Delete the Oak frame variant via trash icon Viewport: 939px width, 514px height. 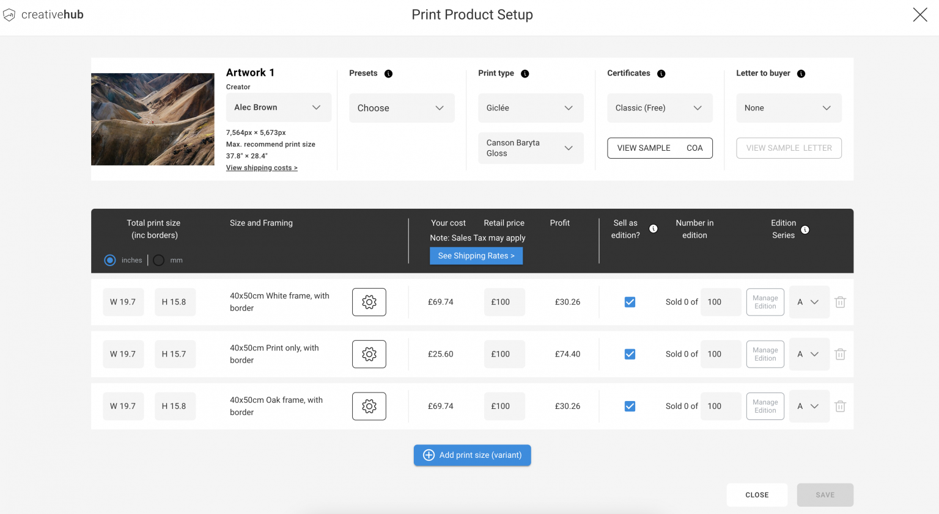[x=840, y=406]
